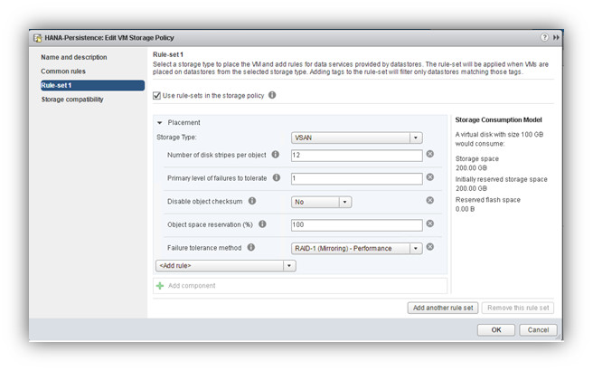This screenshot has height=371, width=593.
Task: Click info icon for Object space reservation
Action: tap(262, 225)
